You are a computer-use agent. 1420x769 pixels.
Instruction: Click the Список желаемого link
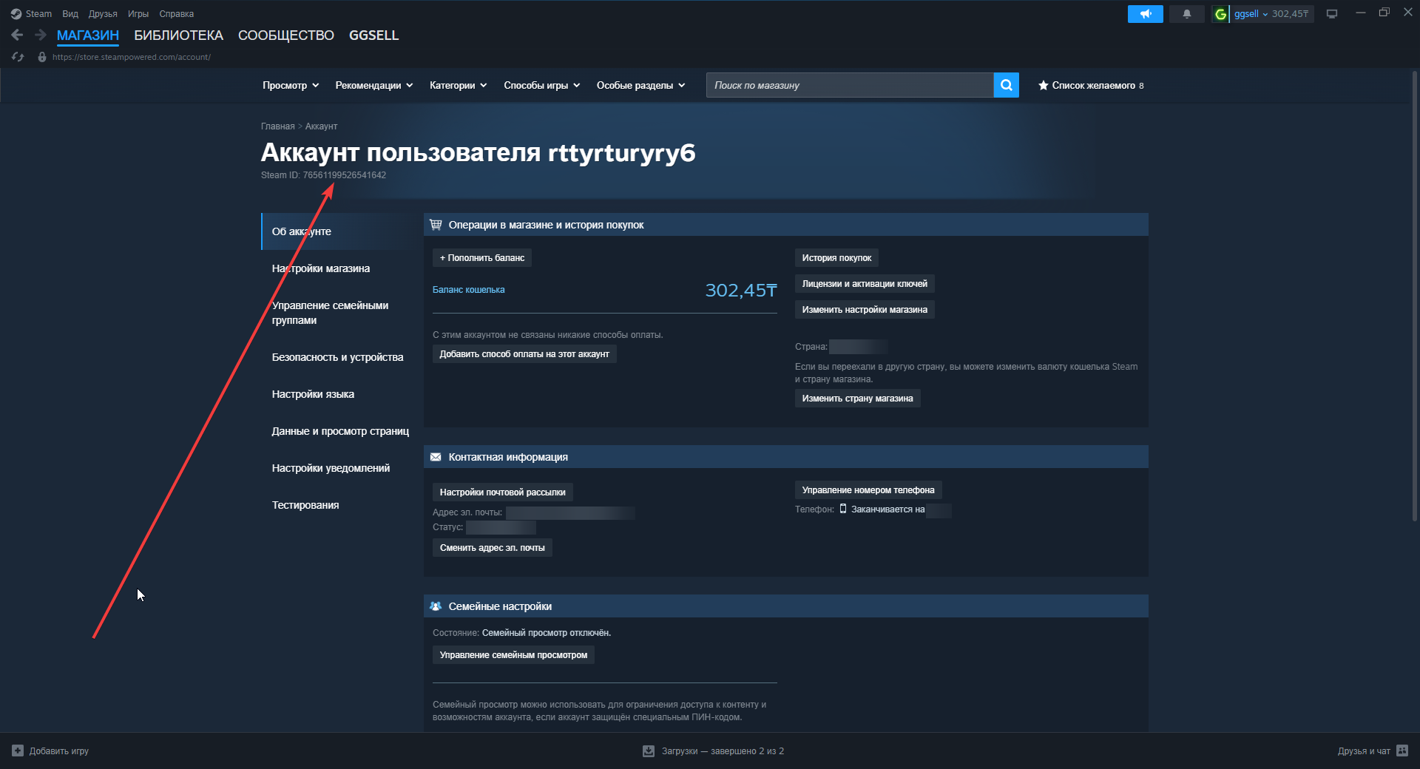1093,86
